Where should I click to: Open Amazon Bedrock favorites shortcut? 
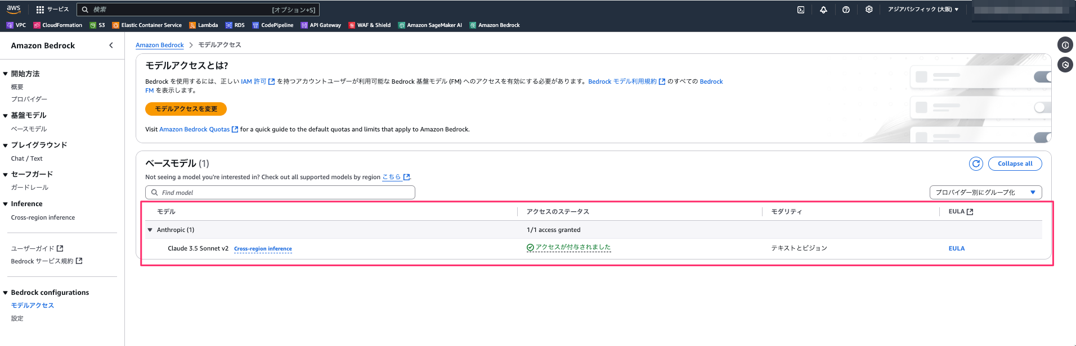pos(495,25)
